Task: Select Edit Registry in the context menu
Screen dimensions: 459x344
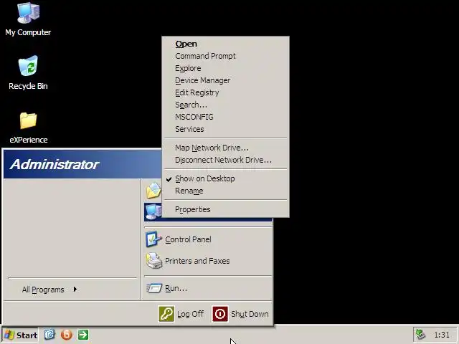Action: click(225, 92)
